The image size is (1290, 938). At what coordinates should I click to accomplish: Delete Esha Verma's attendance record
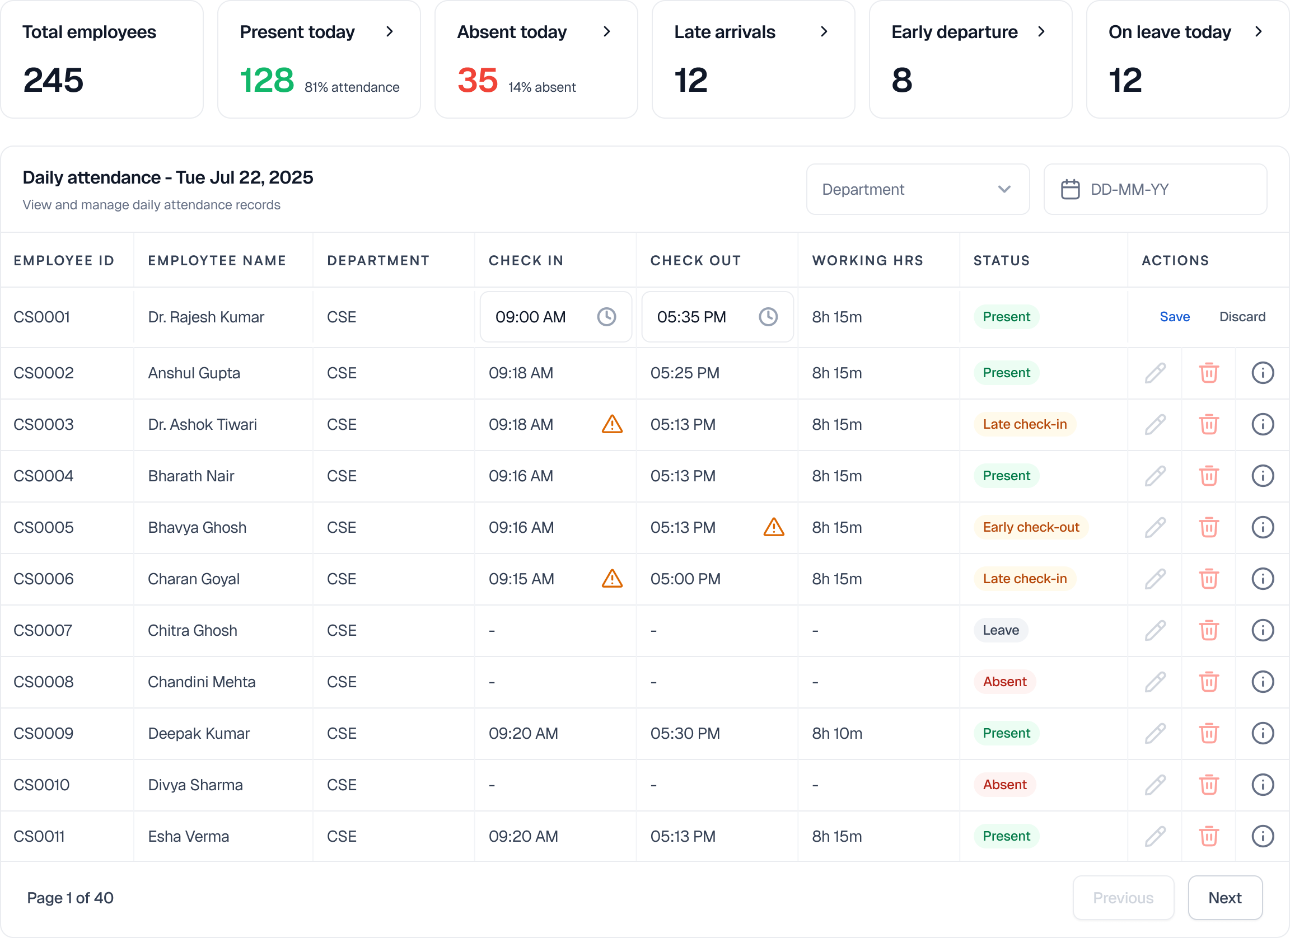(1209, 836)
